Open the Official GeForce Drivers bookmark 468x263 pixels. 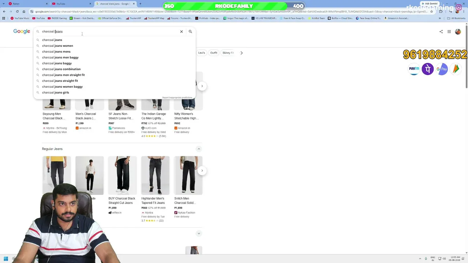pyautogui.click(x=110, y=18)
